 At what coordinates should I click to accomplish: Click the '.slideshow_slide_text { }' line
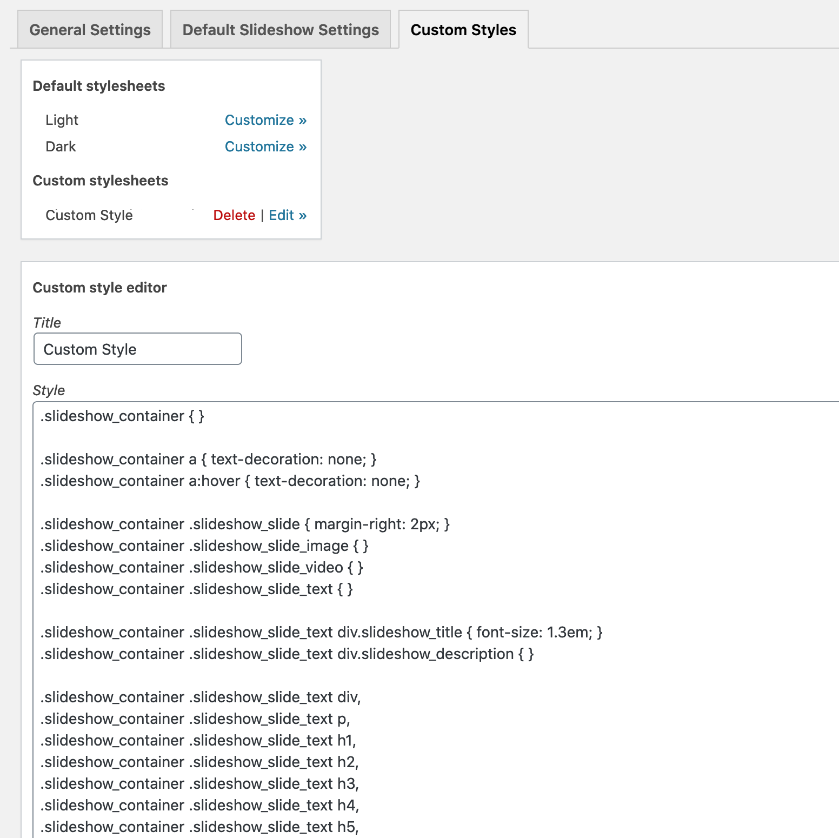click(197, 589)
